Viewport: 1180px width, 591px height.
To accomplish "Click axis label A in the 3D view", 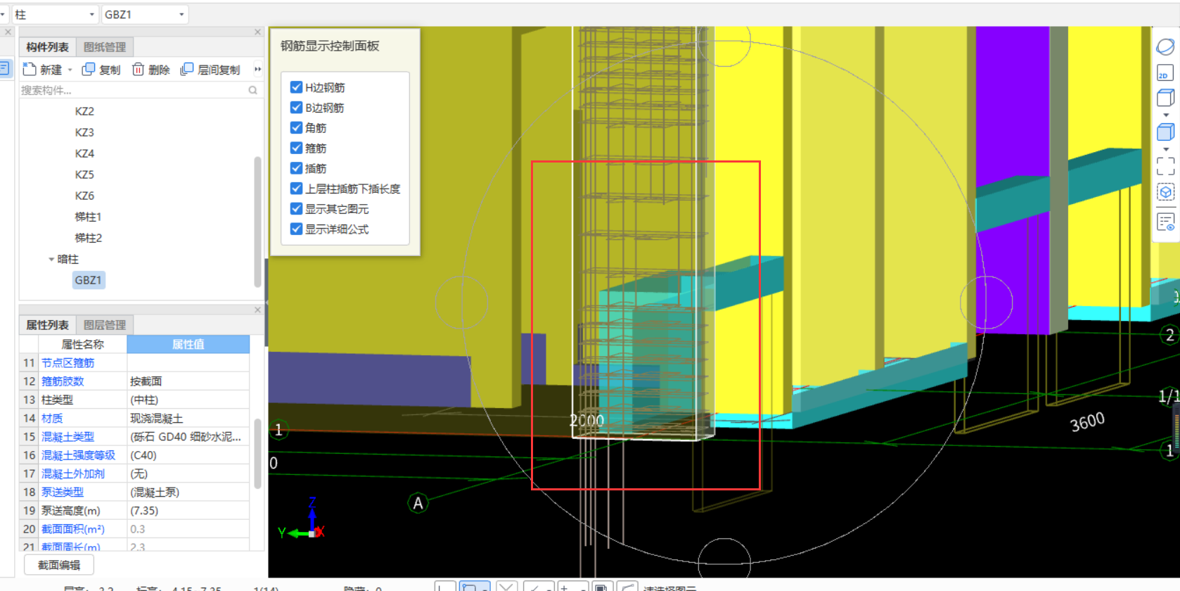I will 418,503.
